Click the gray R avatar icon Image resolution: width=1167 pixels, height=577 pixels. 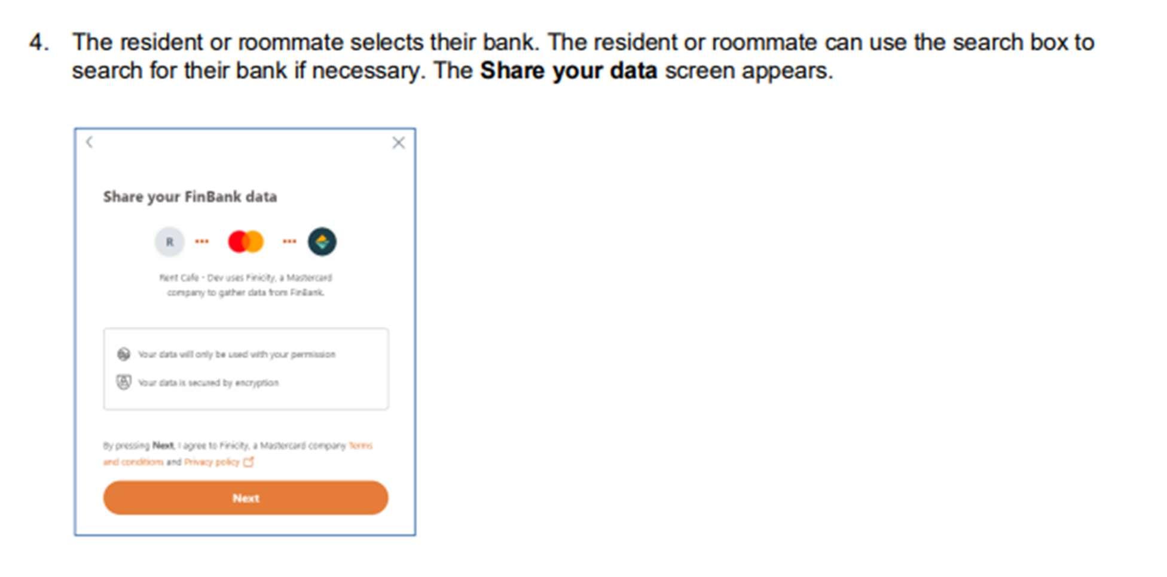pyautogui.click(x=170, y=242)
